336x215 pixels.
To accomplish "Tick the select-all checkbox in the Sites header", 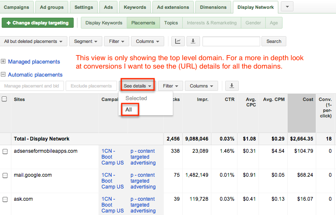I will (4, 99).
